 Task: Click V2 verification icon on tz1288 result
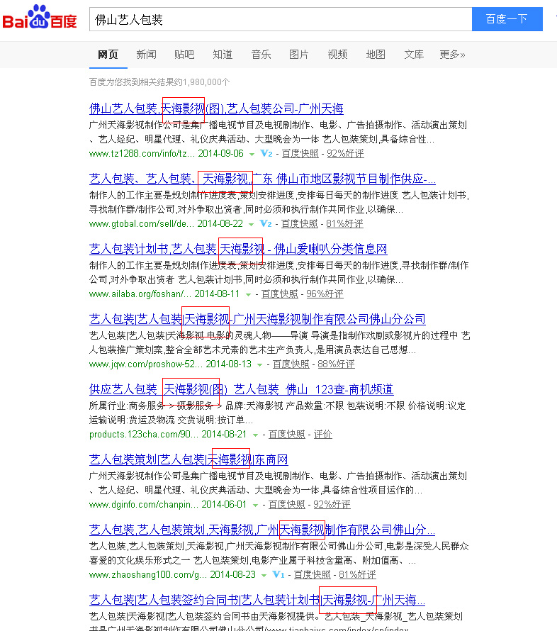point(266,153)
